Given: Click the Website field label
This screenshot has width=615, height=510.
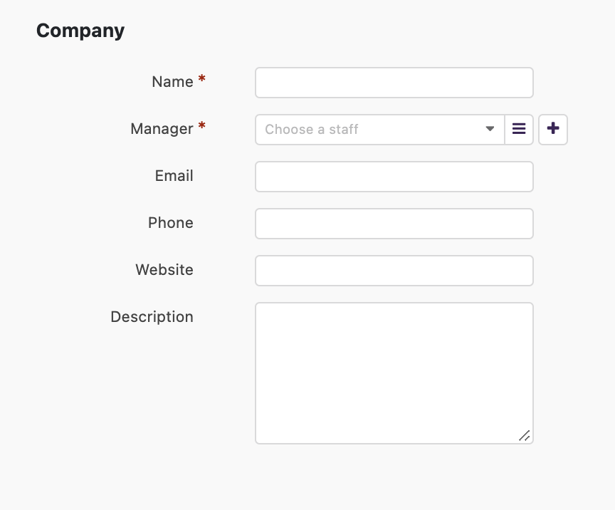Looking at the screenshot, I should 164,270.
